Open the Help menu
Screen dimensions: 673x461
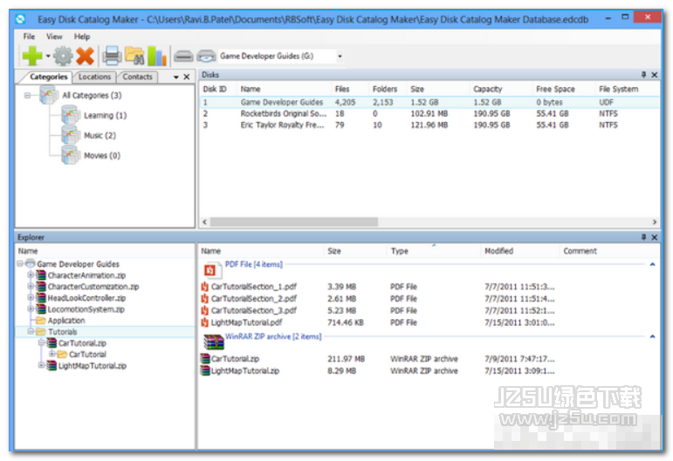[82, 37]
